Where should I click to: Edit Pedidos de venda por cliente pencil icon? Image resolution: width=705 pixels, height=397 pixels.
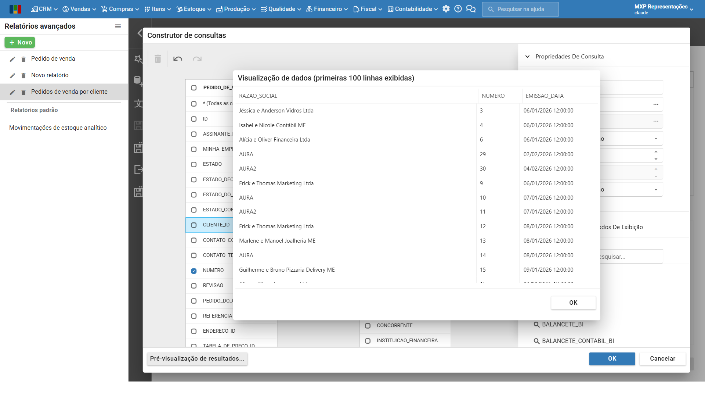12,92
